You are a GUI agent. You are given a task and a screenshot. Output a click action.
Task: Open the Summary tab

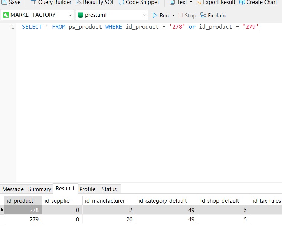coord(39,189)
